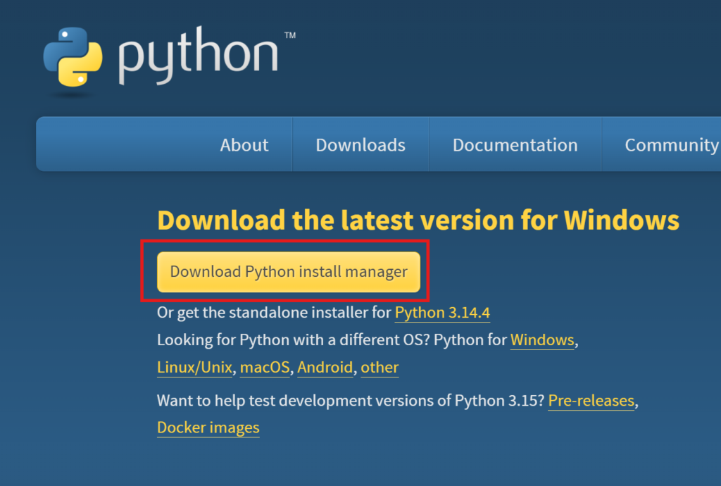Screen dimensions: 721x486
Task: Click the 'Download the latest version for Windows' heading
Action: pyautogui.click(x=418, y=220)
